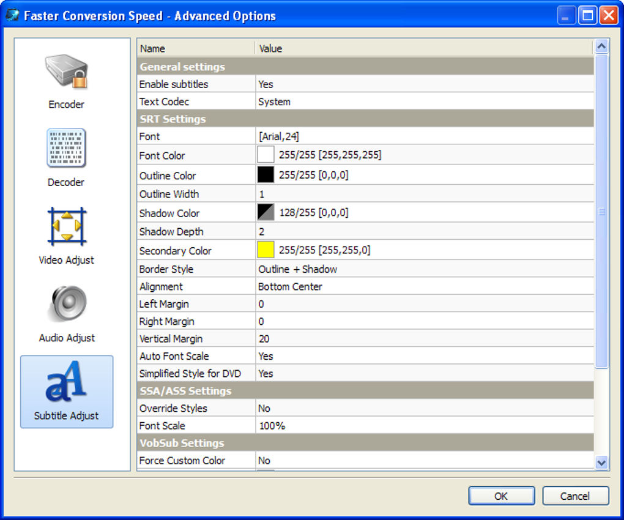Change Text Codec value System
Screen dimensions: 624x520
pyautogui.click(x=425, y=102)
